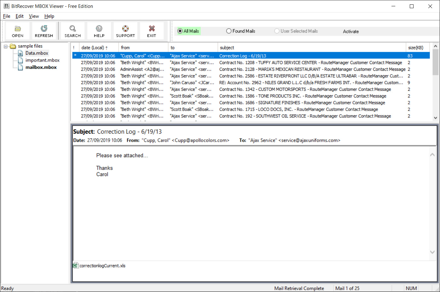The image size is (440, 292).
Task: Select the Contract No. 1586 TONE PRODUCTS mail
Action: click(x=251, y=96)
